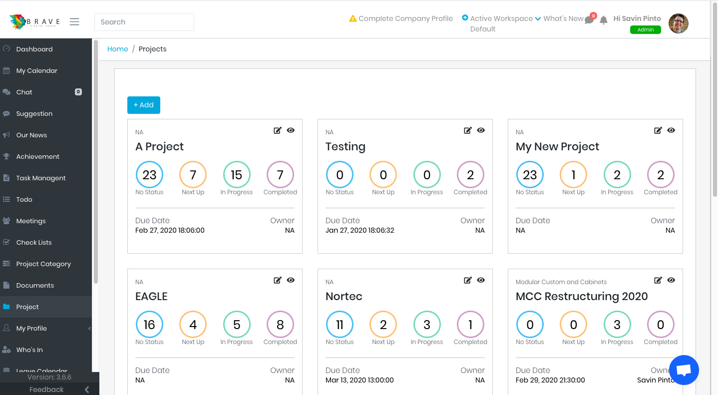
Task: Edit the My New Project card
Action: 658,130
